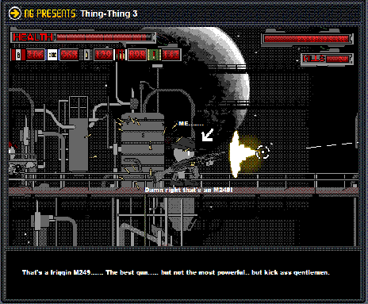Screen dimensions: 368x304
Task: Click the red HEALTH label
Action: click(33, 37)
